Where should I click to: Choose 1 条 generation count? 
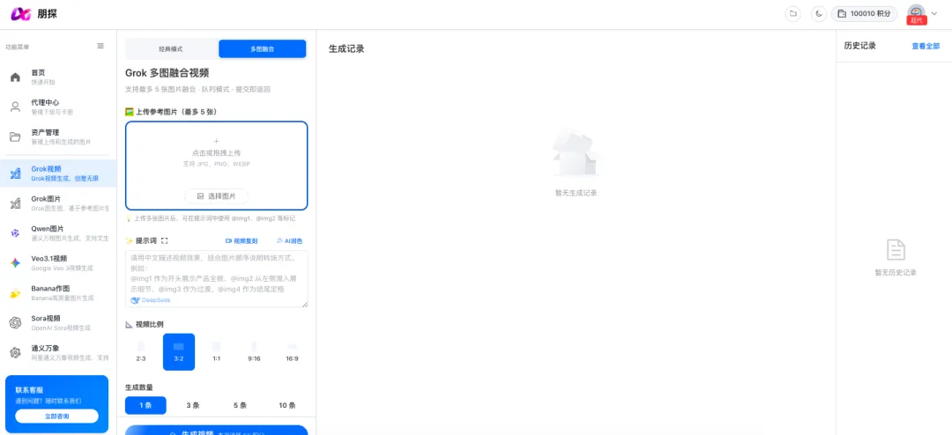tap(145, 405)
